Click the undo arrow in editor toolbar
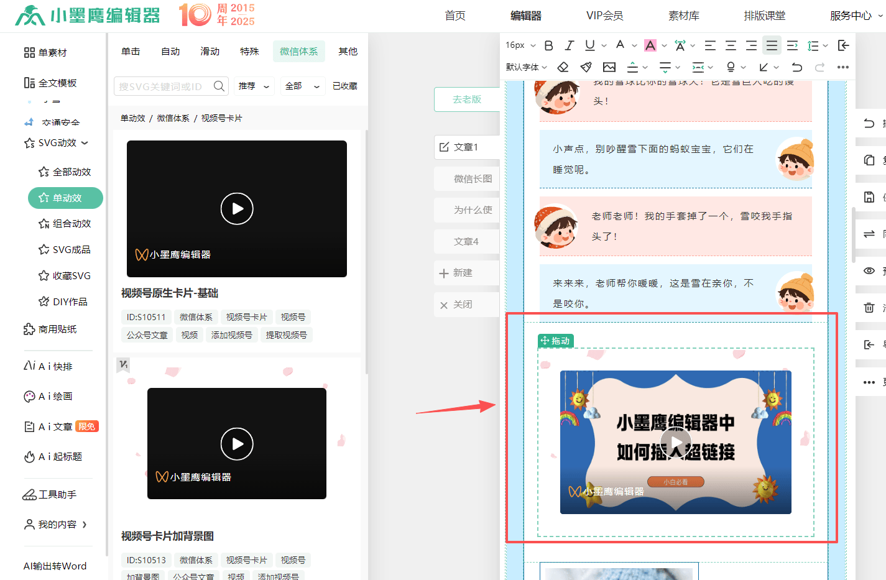Screen dimensions: 886x580 pos(796,67)
